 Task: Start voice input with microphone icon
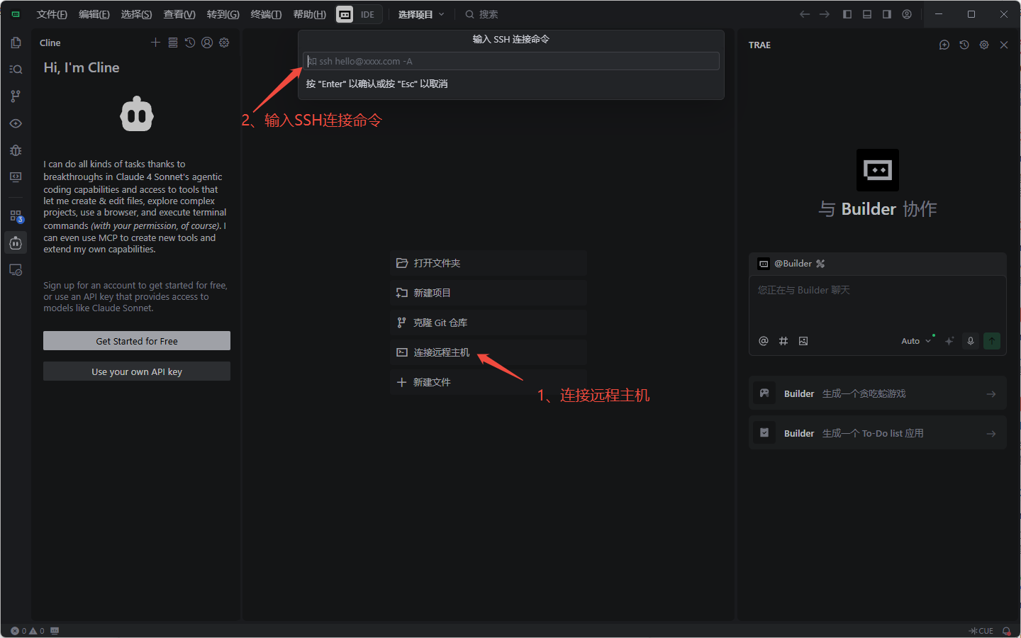click(971, 341)
